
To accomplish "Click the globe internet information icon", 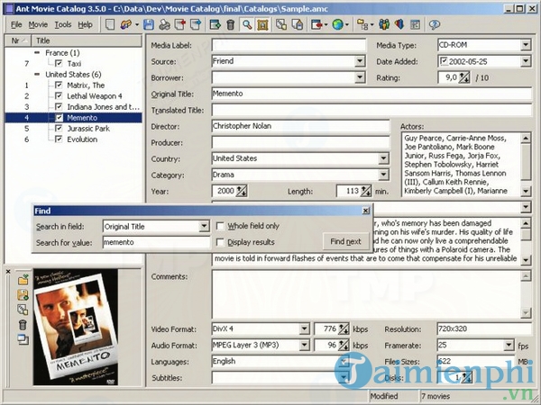I will click(x=338, y=25).
